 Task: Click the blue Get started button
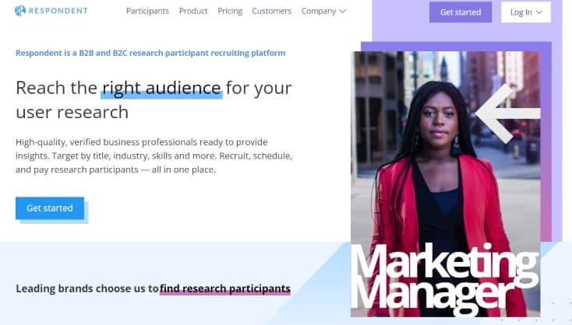point(50,208)
